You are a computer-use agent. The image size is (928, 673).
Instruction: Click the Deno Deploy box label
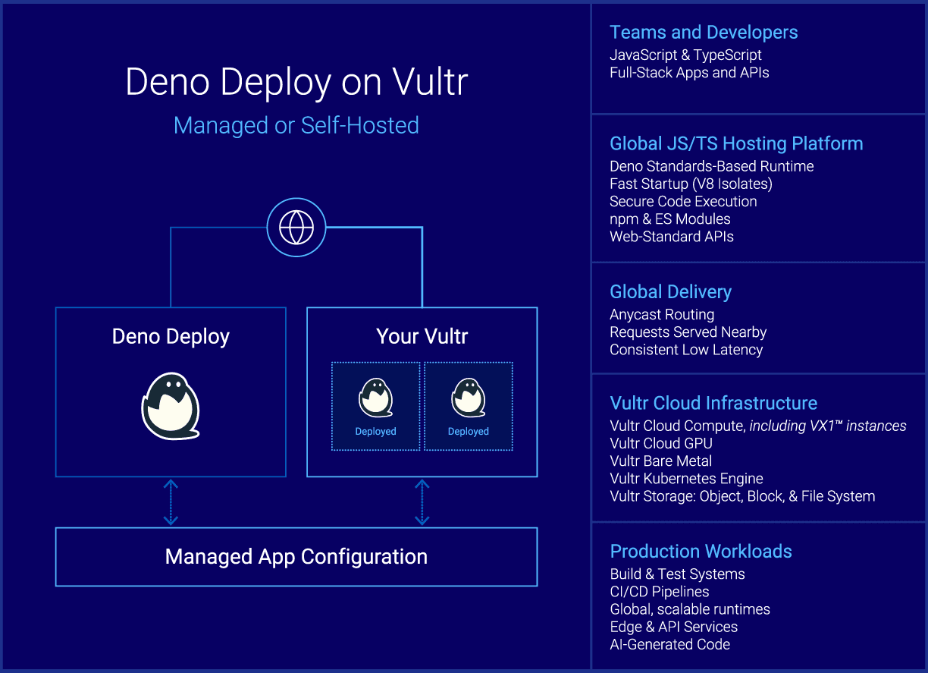tap(170, 336)
